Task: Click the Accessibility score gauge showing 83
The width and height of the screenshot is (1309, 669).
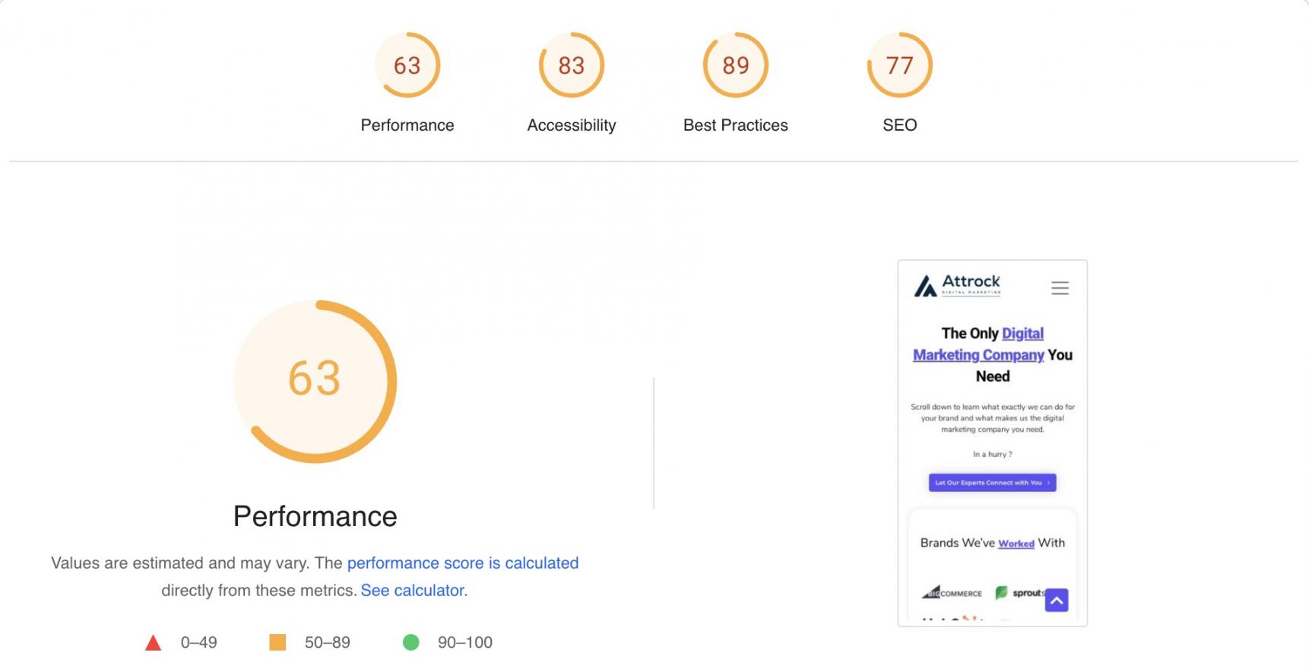Action: point(572,65)
